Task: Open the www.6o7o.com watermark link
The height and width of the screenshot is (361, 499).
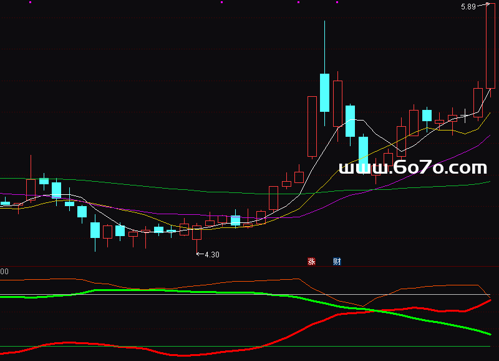Action: (x=412, y=167)
